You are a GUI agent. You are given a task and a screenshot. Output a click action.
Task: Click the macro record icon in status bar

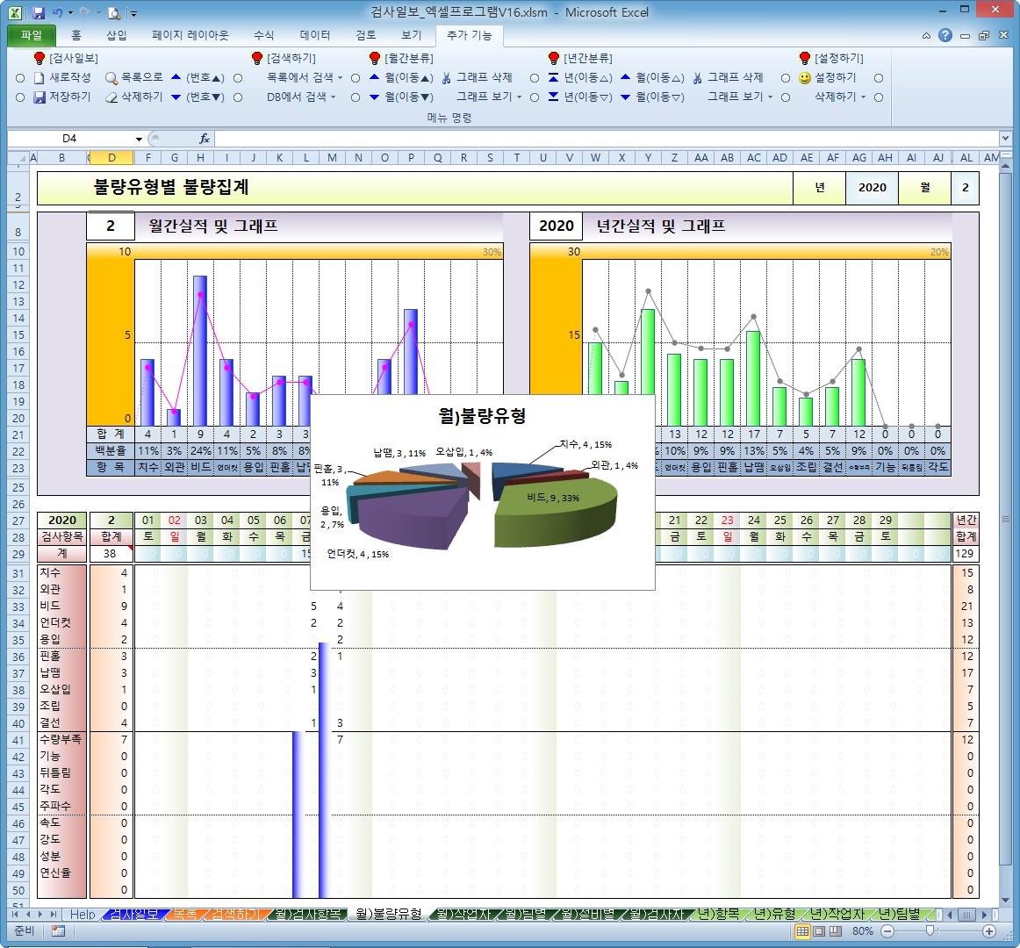point(58,931)
